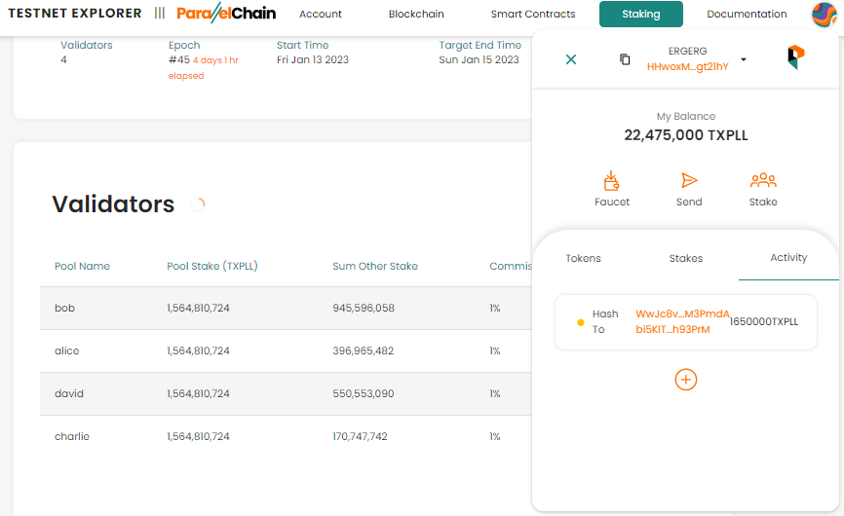Close the wallet panel with X icon
The height and width of the screenshot is (516, 844).
tap(571, 59)
